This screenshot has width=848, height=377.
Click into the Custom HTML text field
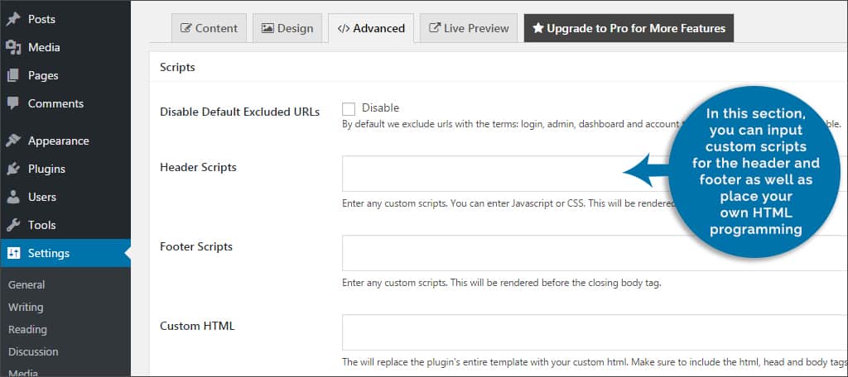[x=595, y=332]
